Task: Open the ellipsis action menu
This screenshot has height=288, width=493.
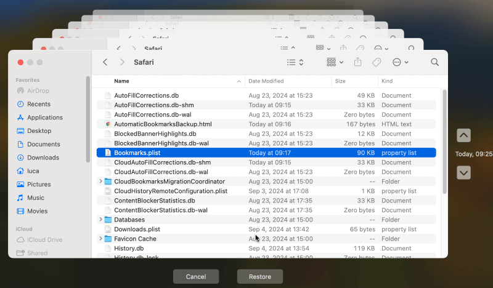Action: (x=400, y=62)
